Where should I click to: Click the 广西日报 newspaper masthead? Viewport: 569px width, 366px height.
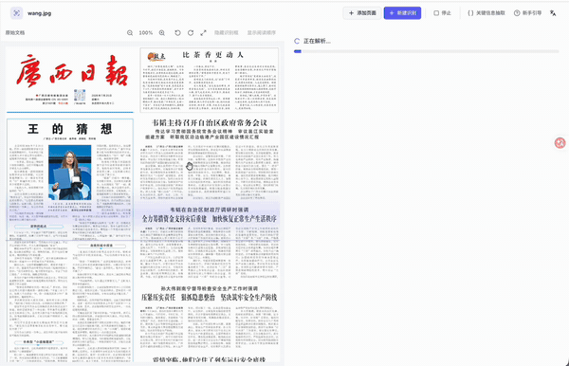coord(72,71)
